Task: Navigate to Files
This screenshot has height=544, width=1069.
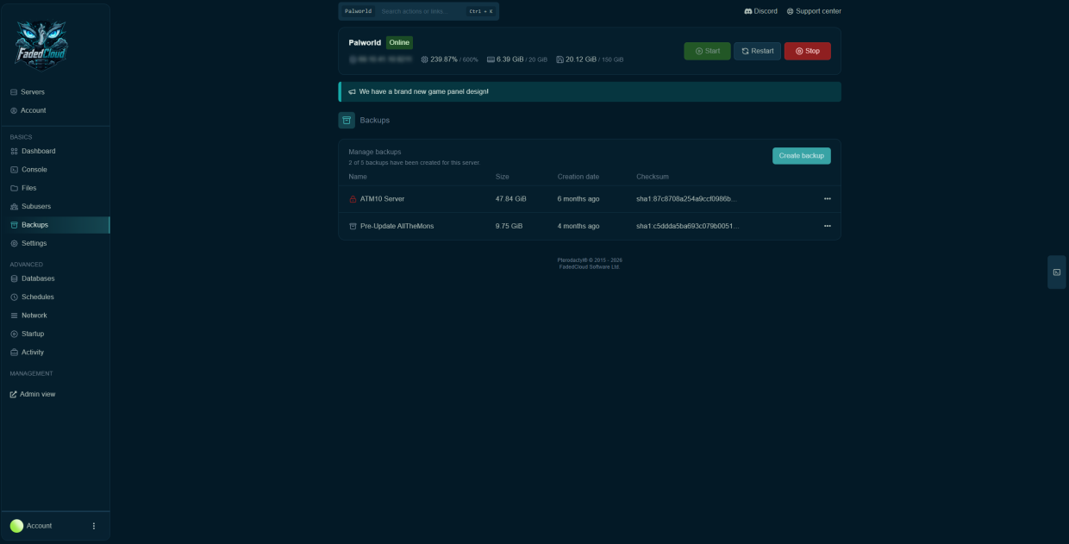Action: tap(55, 188)
